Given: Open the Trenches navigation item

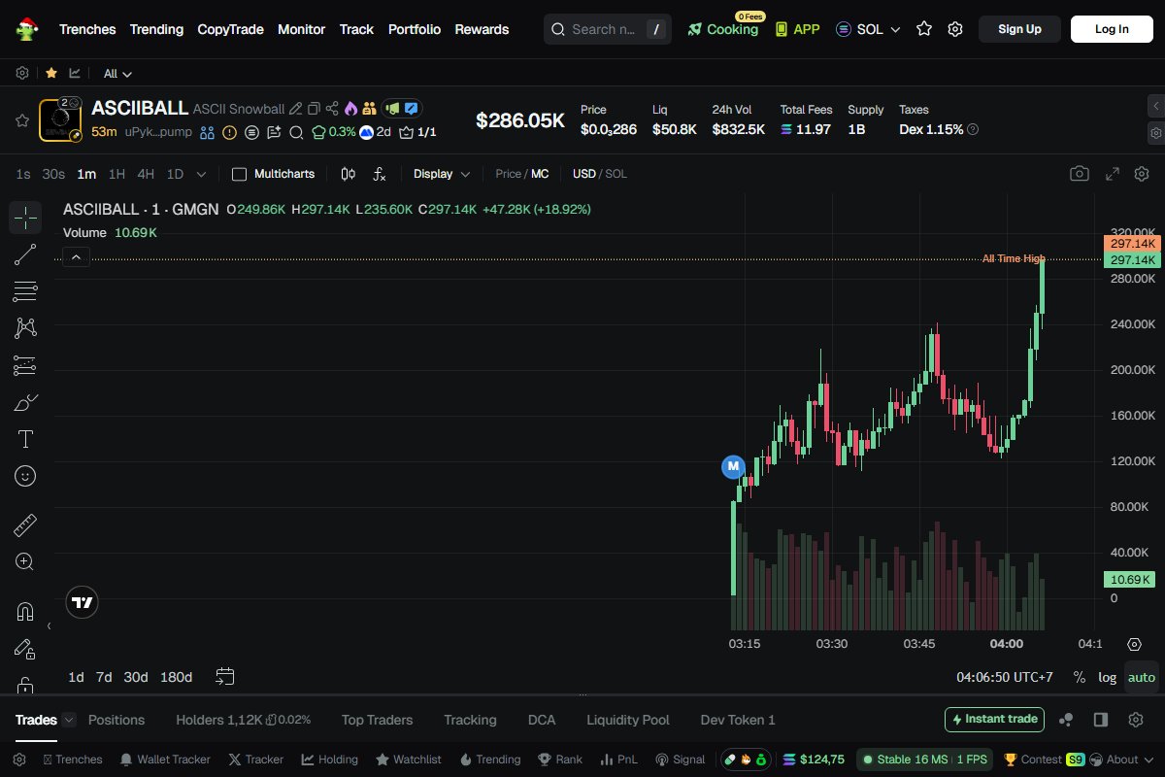Looking at the screenshot, I should [87, 29].
